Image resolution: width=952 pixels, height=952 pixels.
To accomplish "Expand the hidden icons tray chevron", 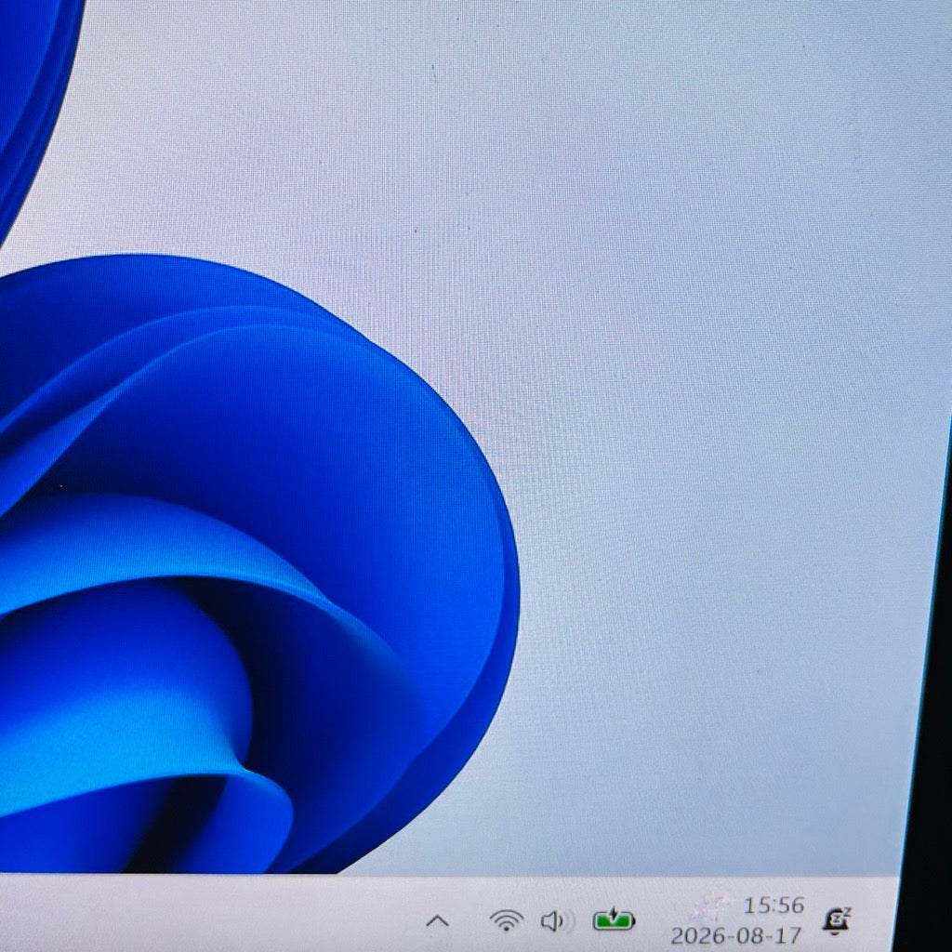I will (438, 921).
